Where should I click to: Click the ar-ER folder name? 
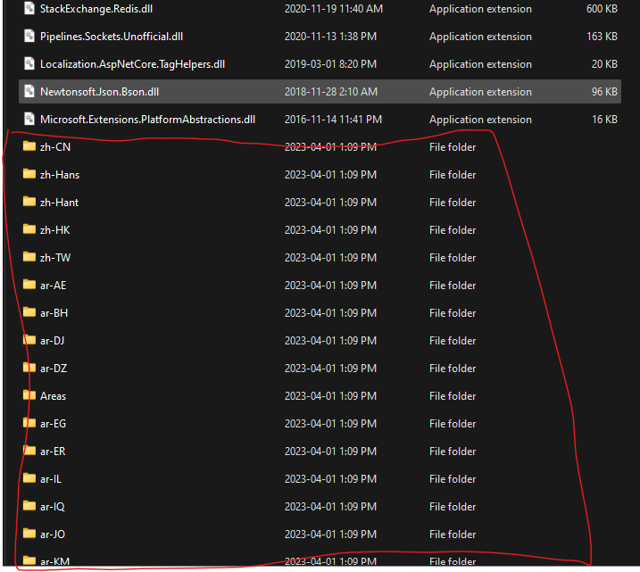click(x=53, y=452)
